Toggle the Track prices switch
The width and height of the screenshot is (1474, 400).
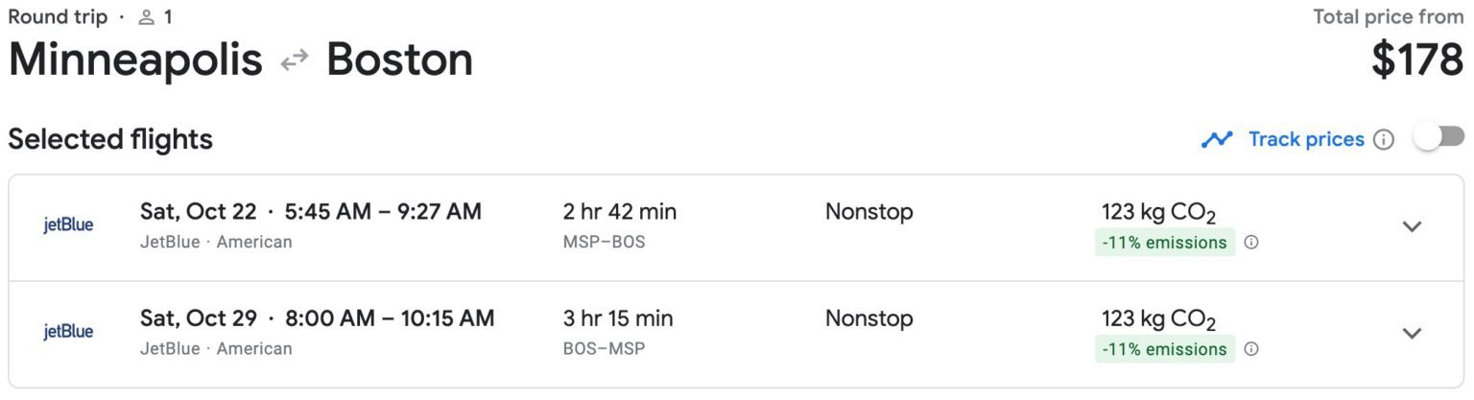pyautogui.click(x=1438, y=138)
